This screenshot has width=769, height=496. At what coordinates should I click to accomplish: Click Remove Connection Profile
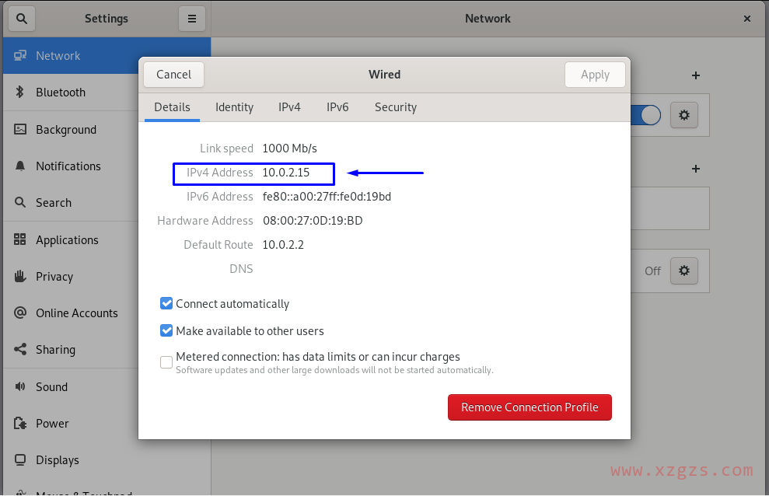click(530, 407)
